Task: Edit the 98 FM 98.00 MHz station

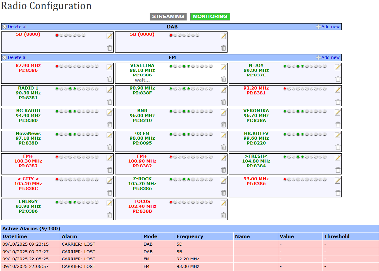Action: coord(224,135)
